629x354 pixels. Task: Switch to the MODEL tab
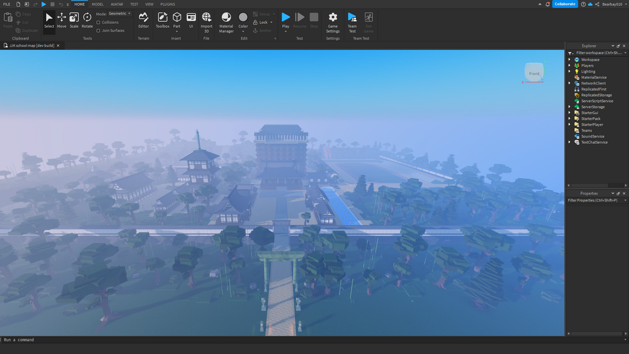click(x=97, y=4)
